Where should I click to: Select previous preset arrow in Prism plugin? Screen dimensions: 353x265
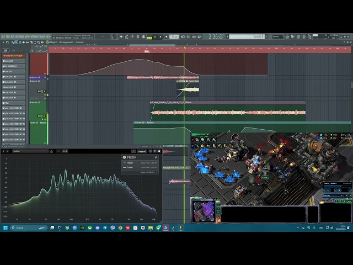click(3, 151)
